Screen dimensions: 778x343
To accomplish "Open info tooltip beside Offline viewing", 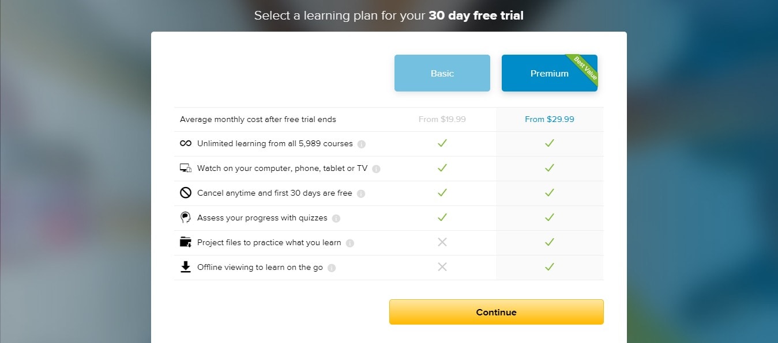I will (x=332, y=268).
